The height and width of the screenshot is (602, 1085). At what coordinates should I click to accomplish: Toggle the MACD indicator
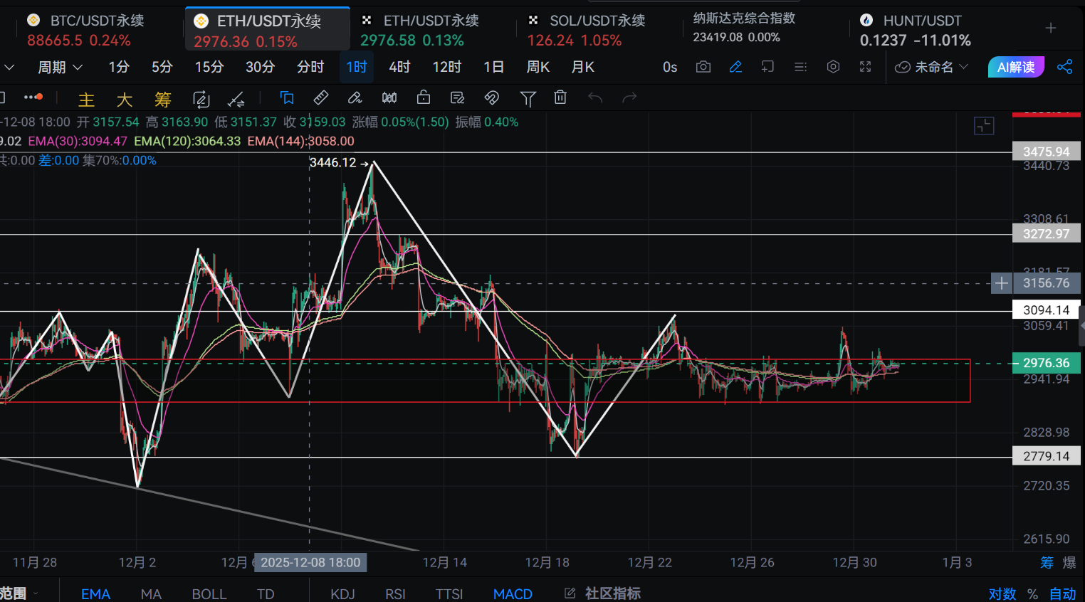(x=513, y=593)
